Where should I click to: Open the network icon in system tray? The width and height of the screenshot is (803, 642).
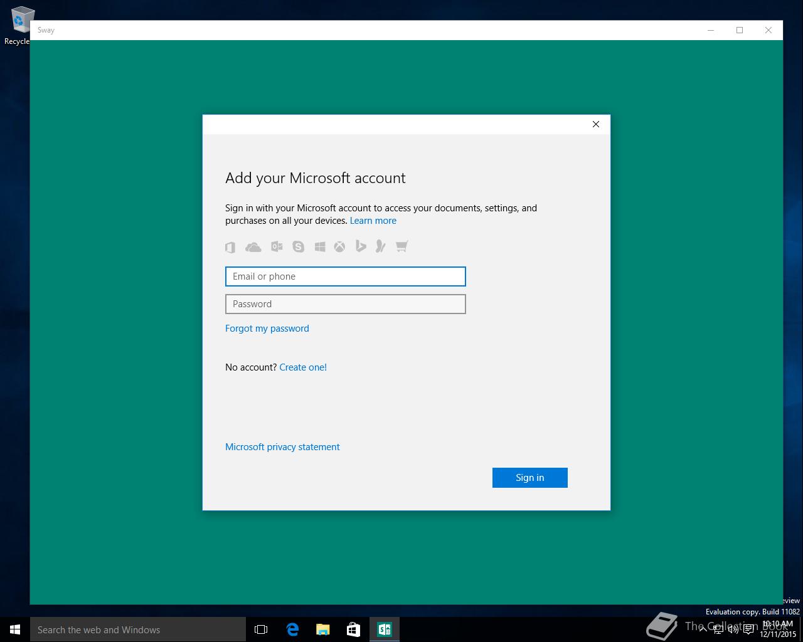(718, 629)
